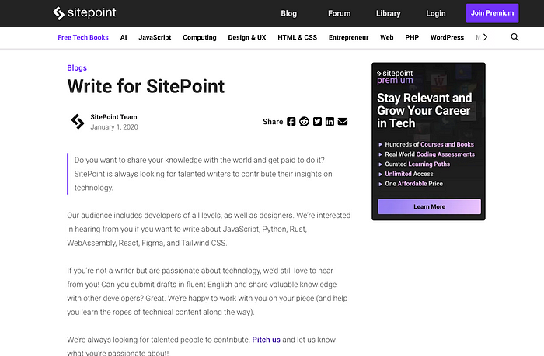
Task: Select the WordPress category
Action: (447, 37)
